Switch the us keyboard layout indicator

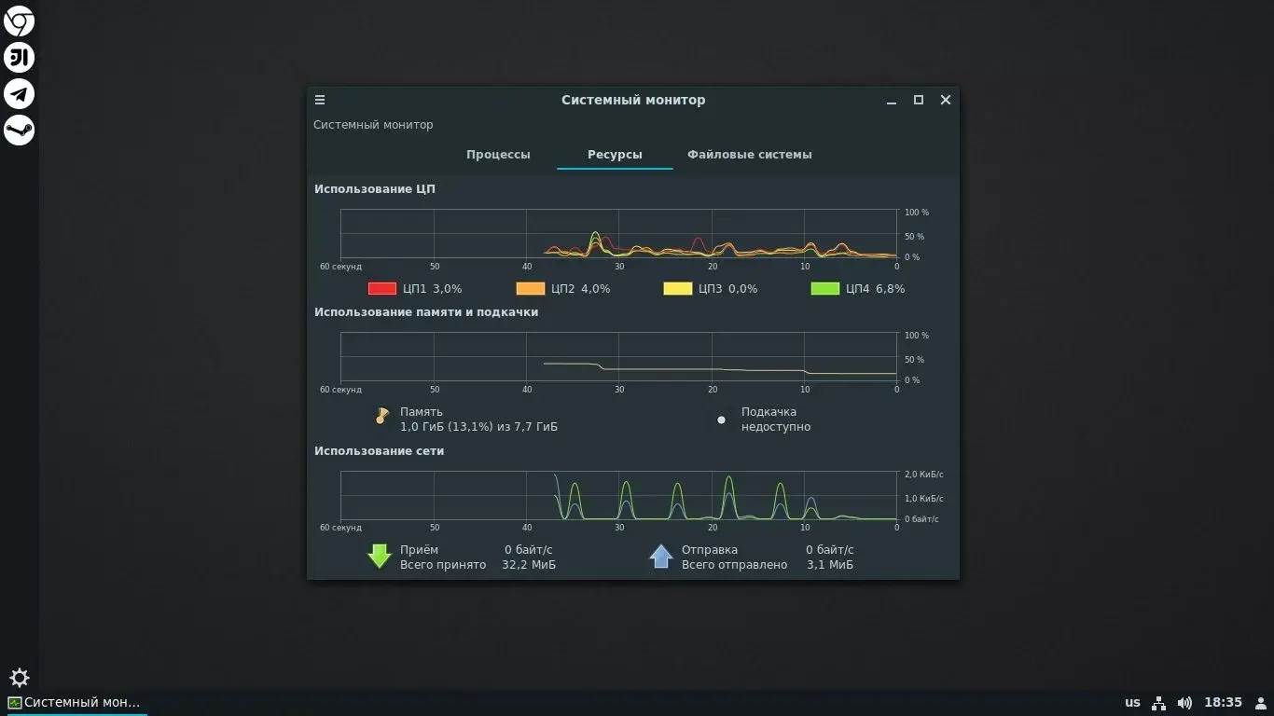[x=1132, y=702]
